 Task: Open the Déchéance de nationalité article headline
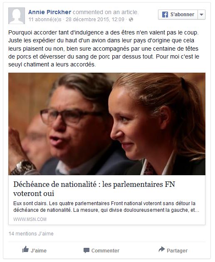pos(94,189)
